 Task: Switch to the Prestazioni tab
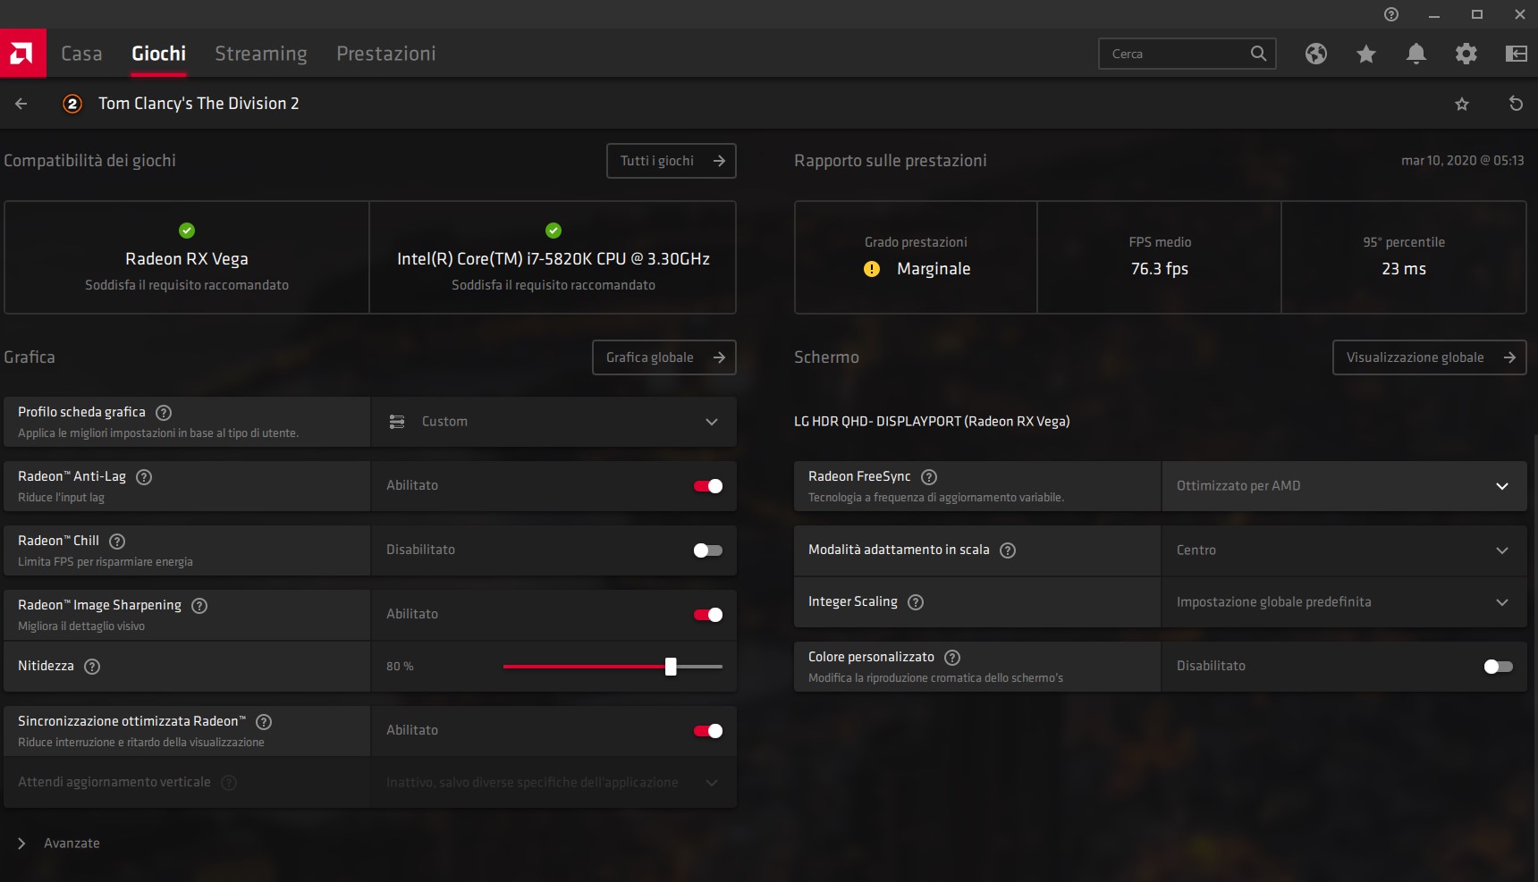(386, 54)
